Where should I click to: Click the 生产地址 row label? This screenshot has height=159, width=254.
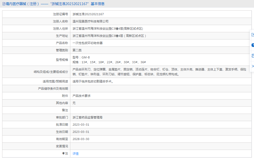(62, 36)
